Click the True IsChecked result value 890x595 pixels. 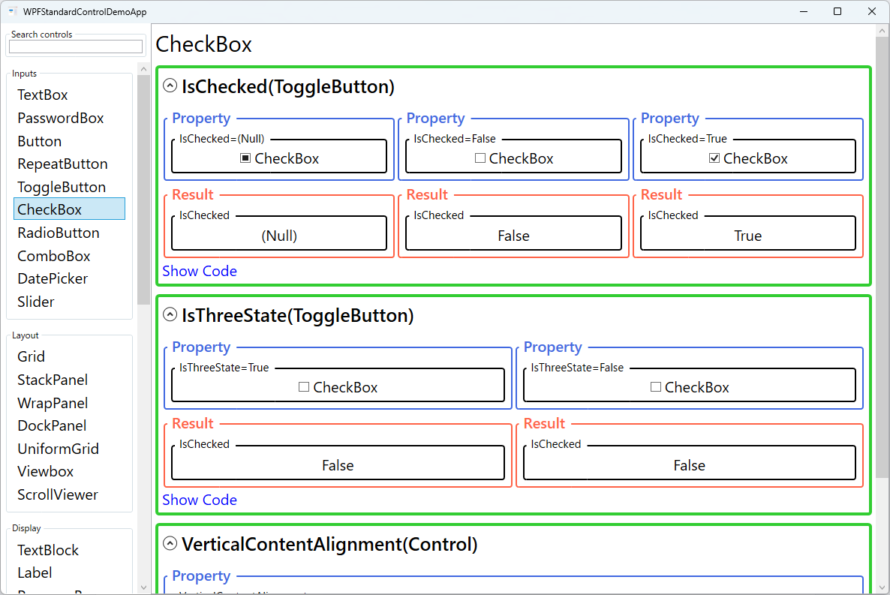coord(748,236)
